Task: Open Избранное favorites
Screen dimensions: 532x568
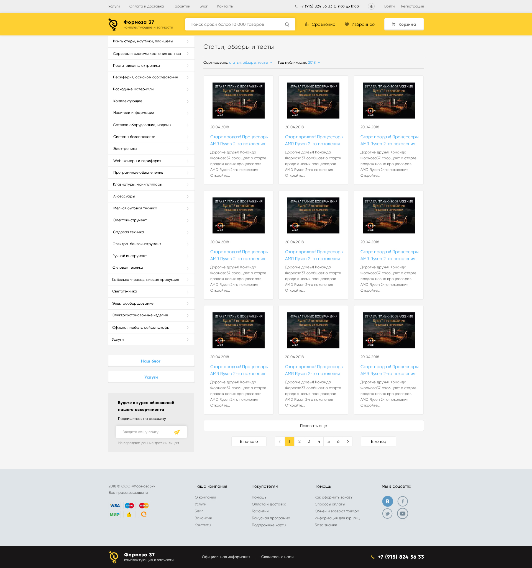Action: coord(359,25)
